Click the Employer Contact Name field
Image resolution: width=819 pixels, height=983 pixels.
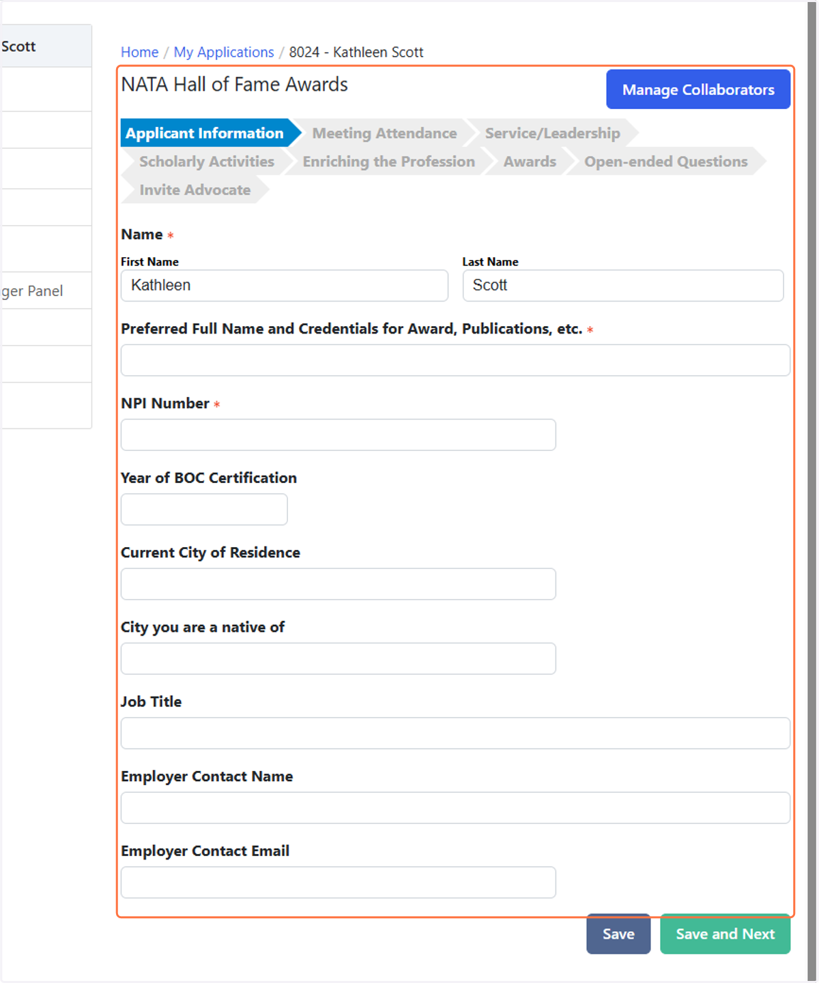point(455,808)
